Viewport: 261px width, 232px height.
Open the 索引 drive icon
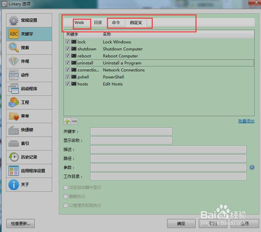pyautogui.click(x=14, y=143)
